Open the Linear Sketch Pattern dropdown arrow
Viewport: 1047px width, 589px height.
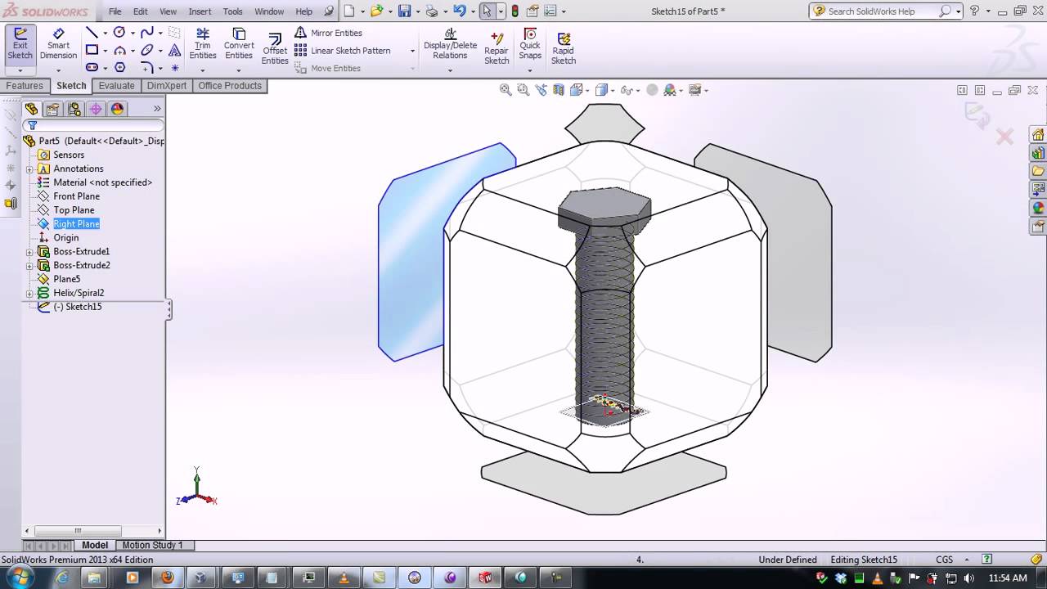(412, 51)
